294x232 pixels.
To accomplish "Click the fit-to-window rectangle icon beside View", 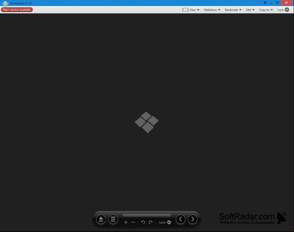I will click(x=185, y=10).
